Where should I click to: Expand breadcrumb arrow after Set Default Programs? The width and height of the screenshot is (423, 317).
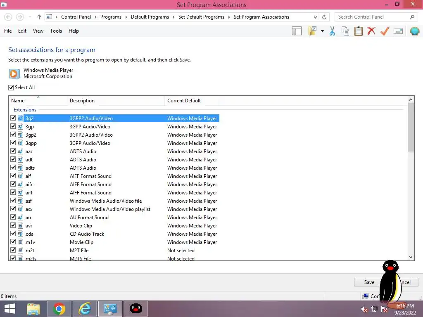pyautogui.click(x=229, y=17)
